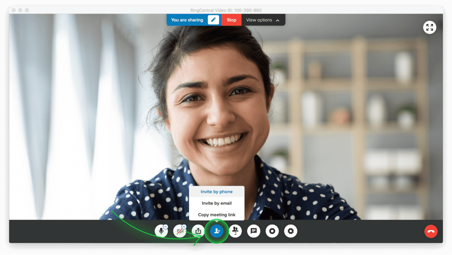This screenshot has width=452, height=255.
Task: Click the You are sharing label
Action: click(x=187, y=20)
